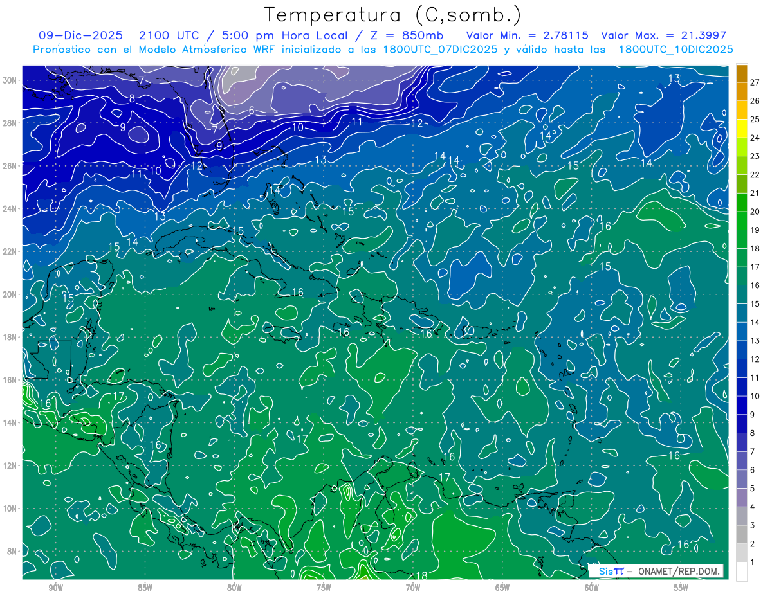The height and width of the screenshot is (596, 772).
Task: Select the date text "09-Dic-2025"
Action: pos(80,35)
